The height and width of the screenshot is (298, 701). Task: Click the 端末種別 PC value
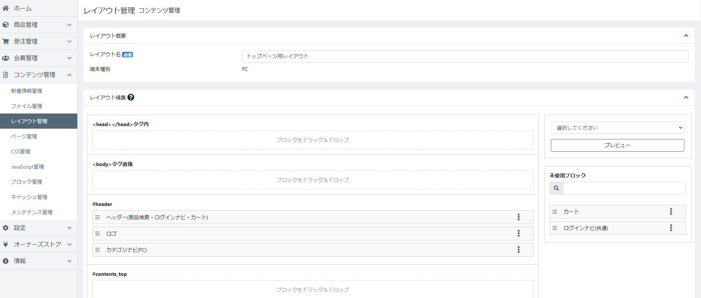coord(245,69)
